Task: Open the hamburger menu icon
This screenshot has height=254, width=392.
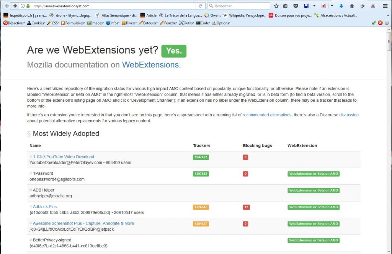Action: tap(385, 6)
